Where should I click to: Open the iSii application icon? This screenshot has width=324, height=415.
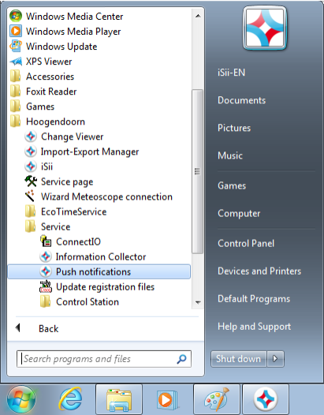pyautogui.click(x=31, y=166)
